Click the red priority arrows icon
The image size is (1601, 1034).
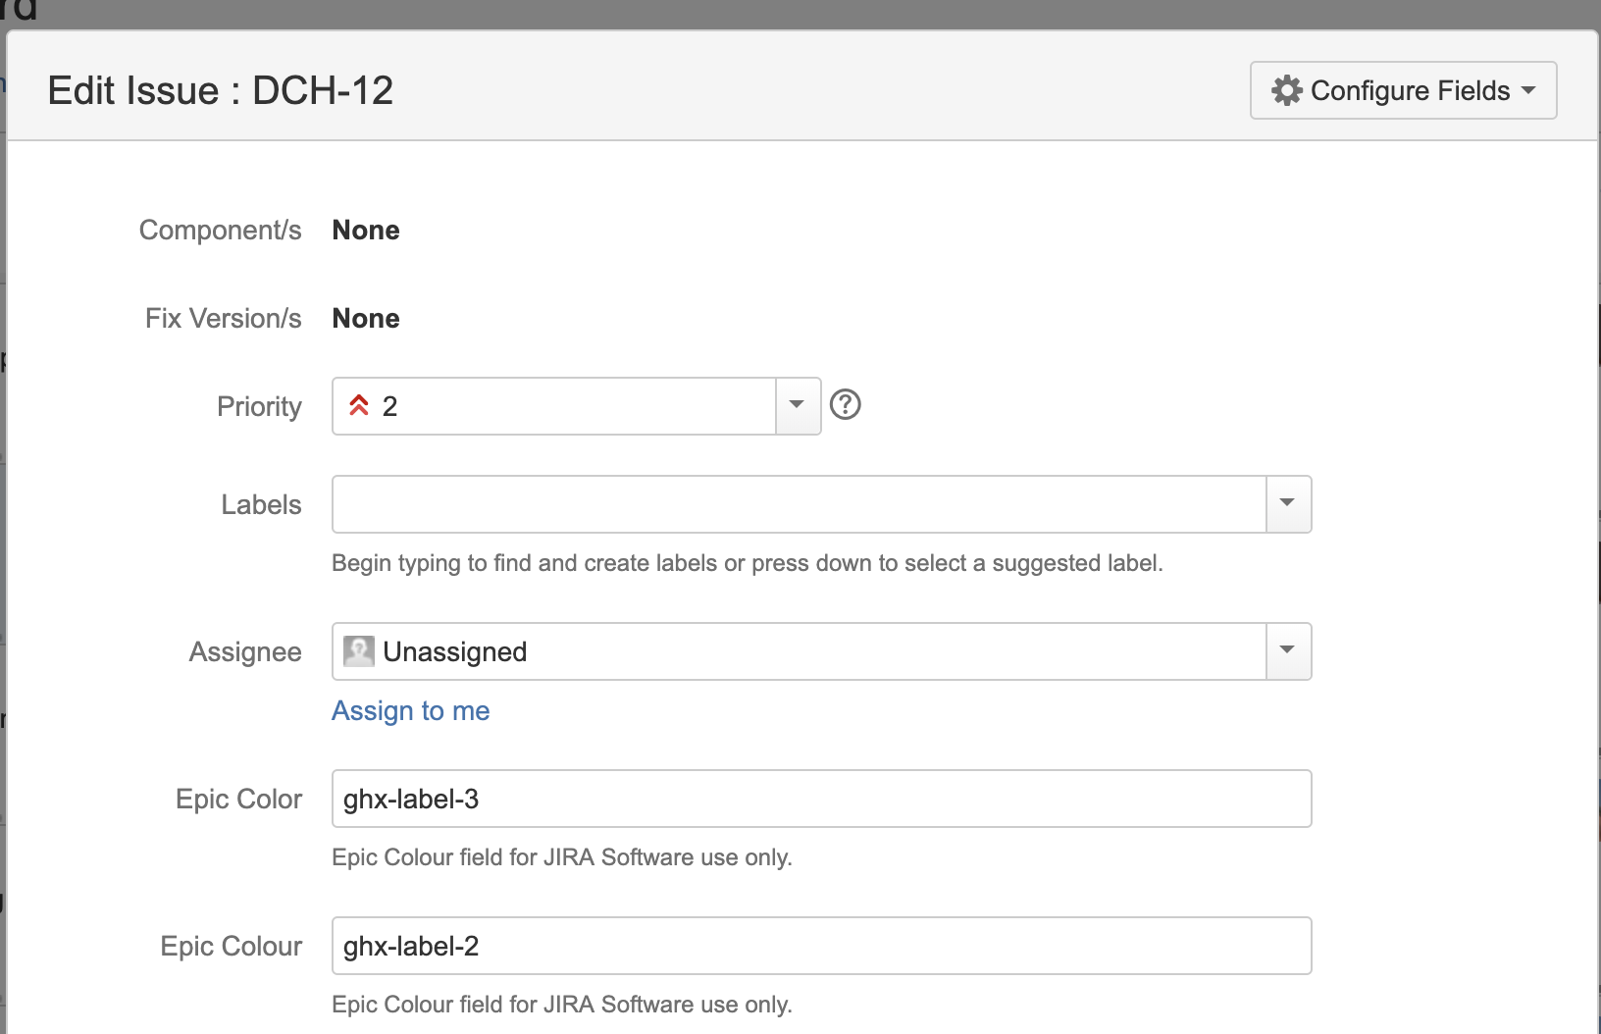tap(359, 405)
